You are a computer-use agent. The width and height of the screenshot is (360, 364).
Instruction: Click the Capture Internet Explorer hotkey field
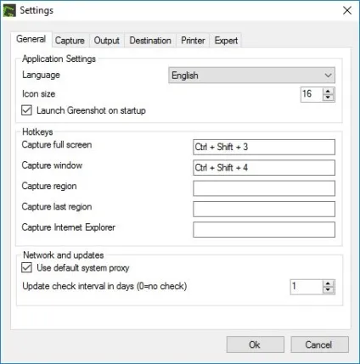pyautogui.click(x=264, y=229)
